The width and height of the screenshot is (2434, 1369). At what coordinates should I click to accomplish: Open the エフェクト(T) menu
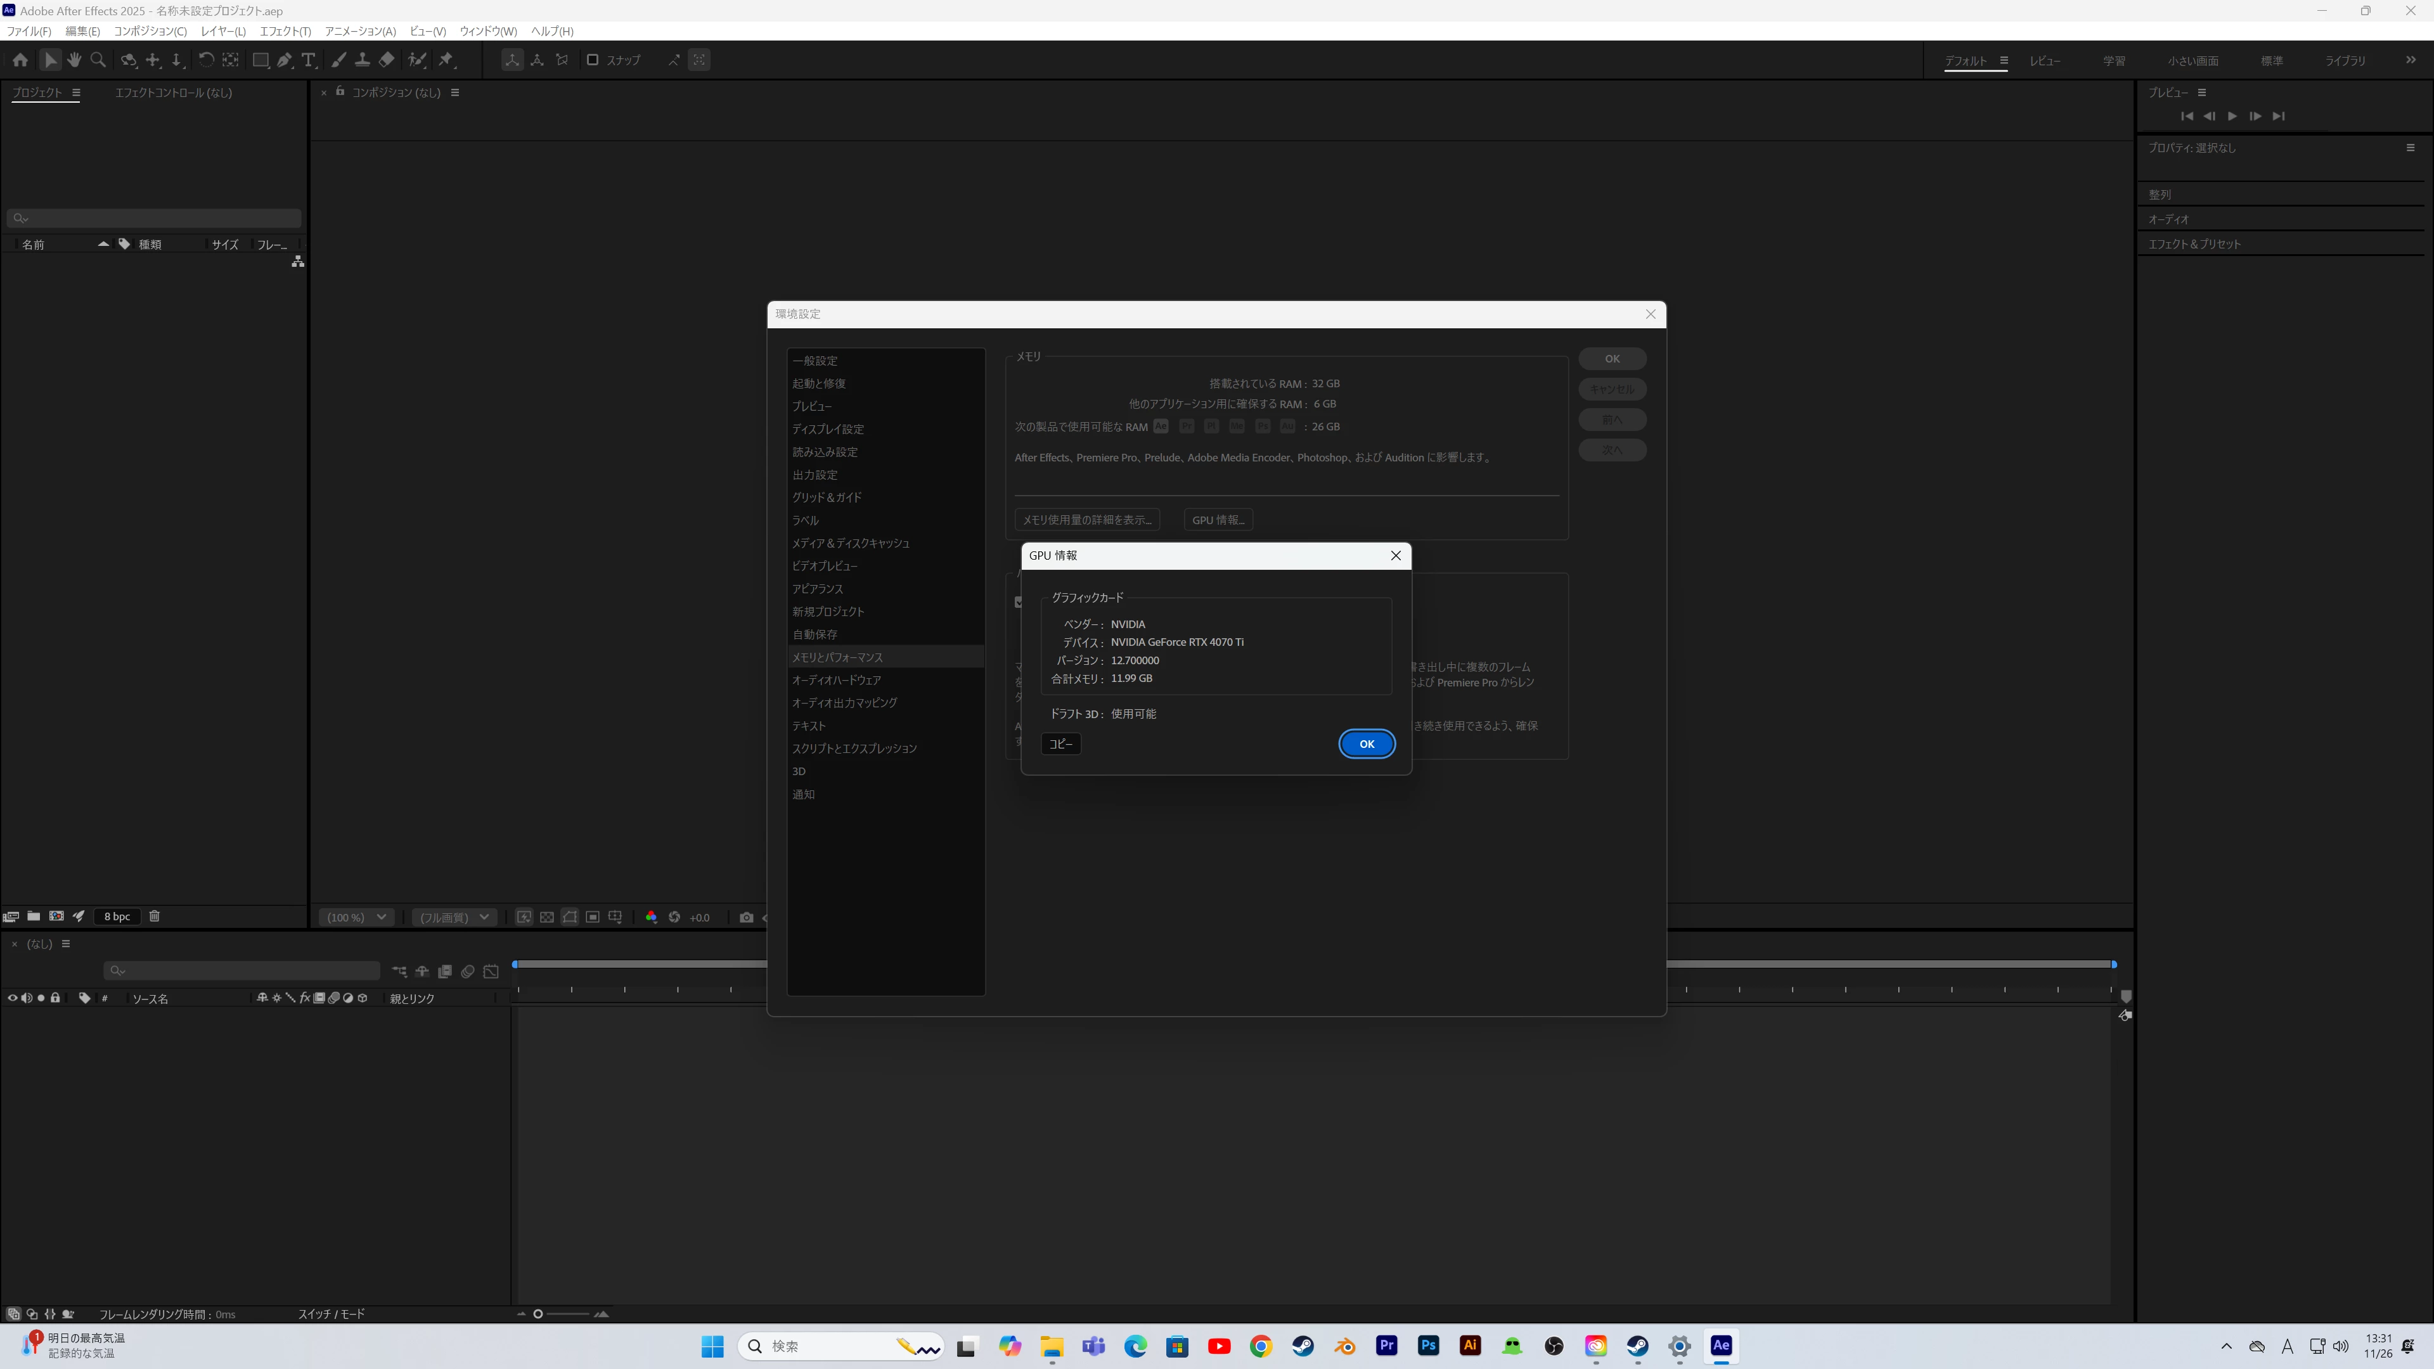(x=285, y=31)
